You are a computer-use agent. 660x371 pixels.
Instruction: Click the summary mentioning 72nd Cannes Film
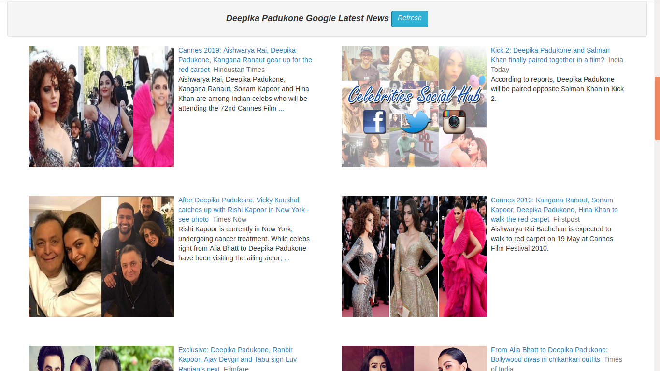[244, 94]
